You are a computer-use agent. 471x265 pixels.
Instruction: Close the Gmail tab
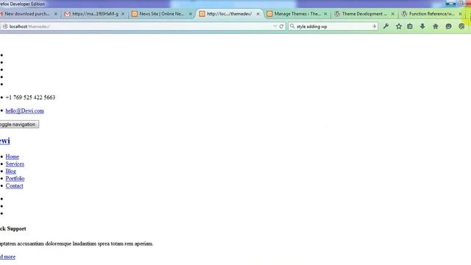[x=123, y=14]
